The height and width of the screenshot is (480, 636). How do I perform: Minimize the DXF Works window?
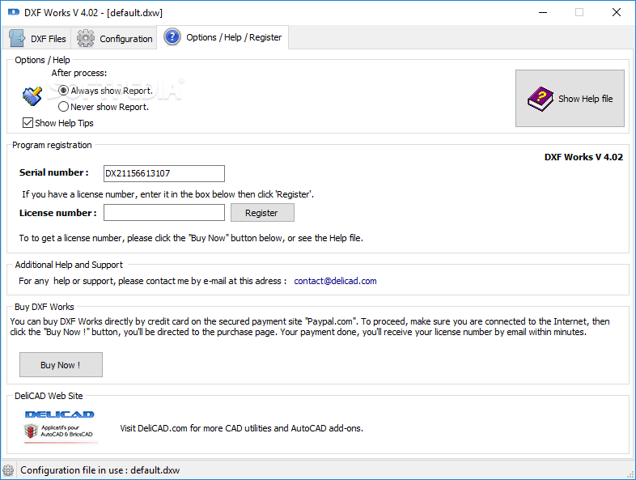[543, 13]
